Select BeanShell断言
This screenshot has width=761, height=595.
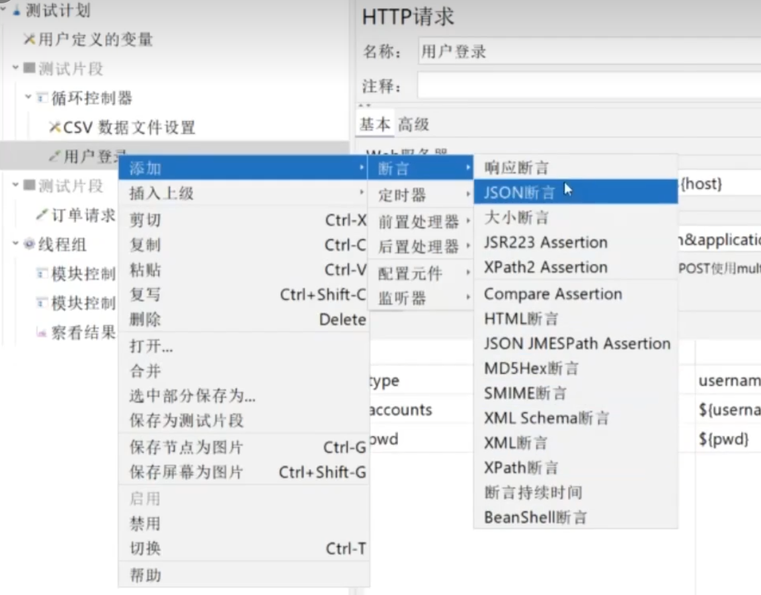[x=576, y=517]
